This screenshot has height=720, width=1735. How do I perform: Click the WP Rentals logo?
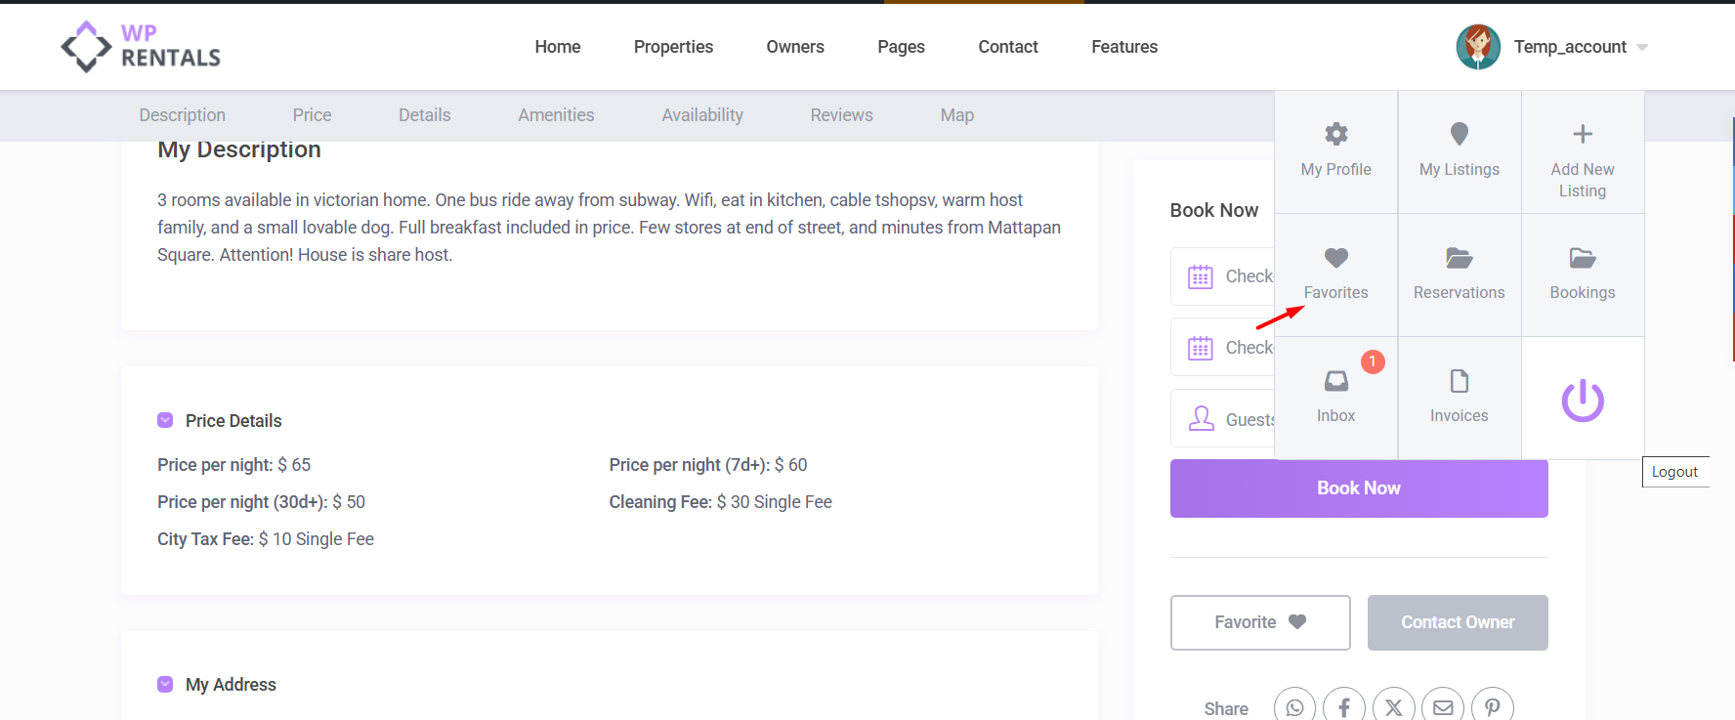pos(142,47)
